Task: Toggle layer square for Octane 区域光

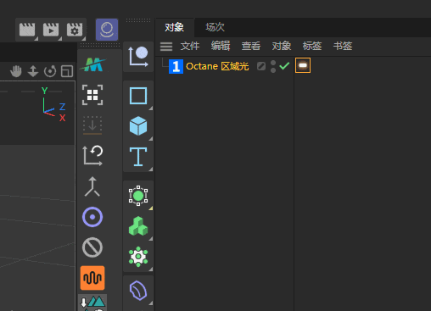Action: [x=261, y=66]
